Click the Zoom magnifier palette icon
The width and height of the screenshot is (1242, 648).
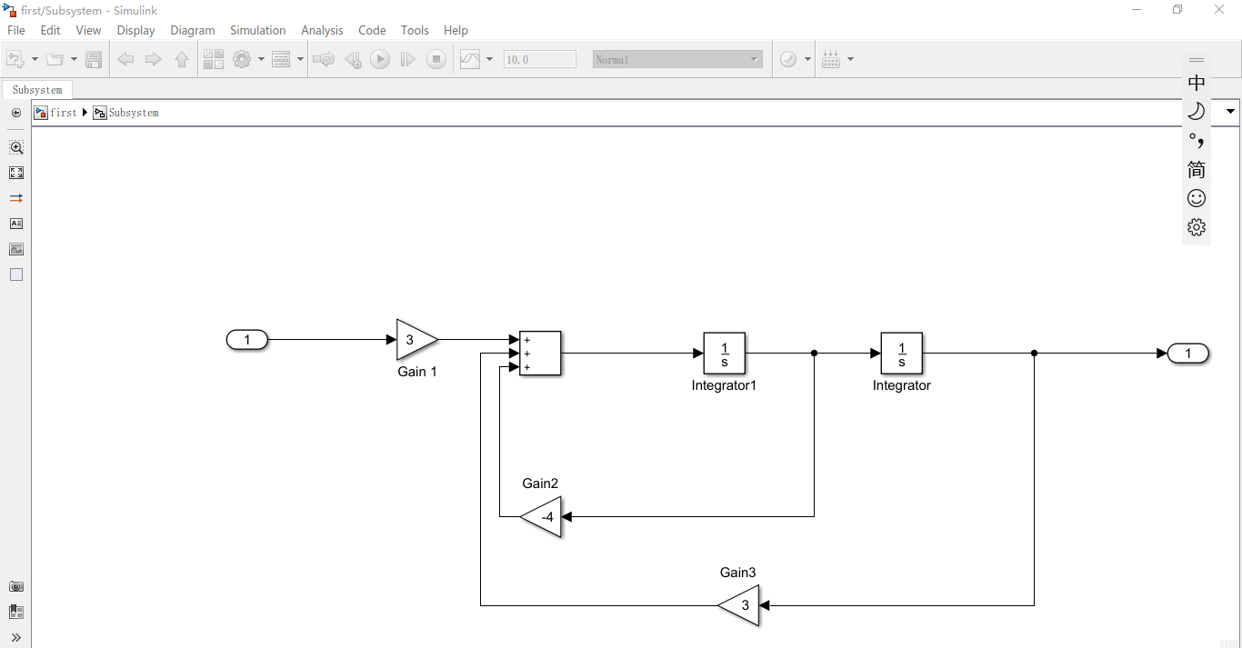tap(16, 147)
